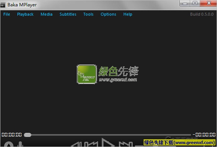The width and height of the screenshot is (217, 147).
Task: Open the Media menu
Action: tap(47, 14)
